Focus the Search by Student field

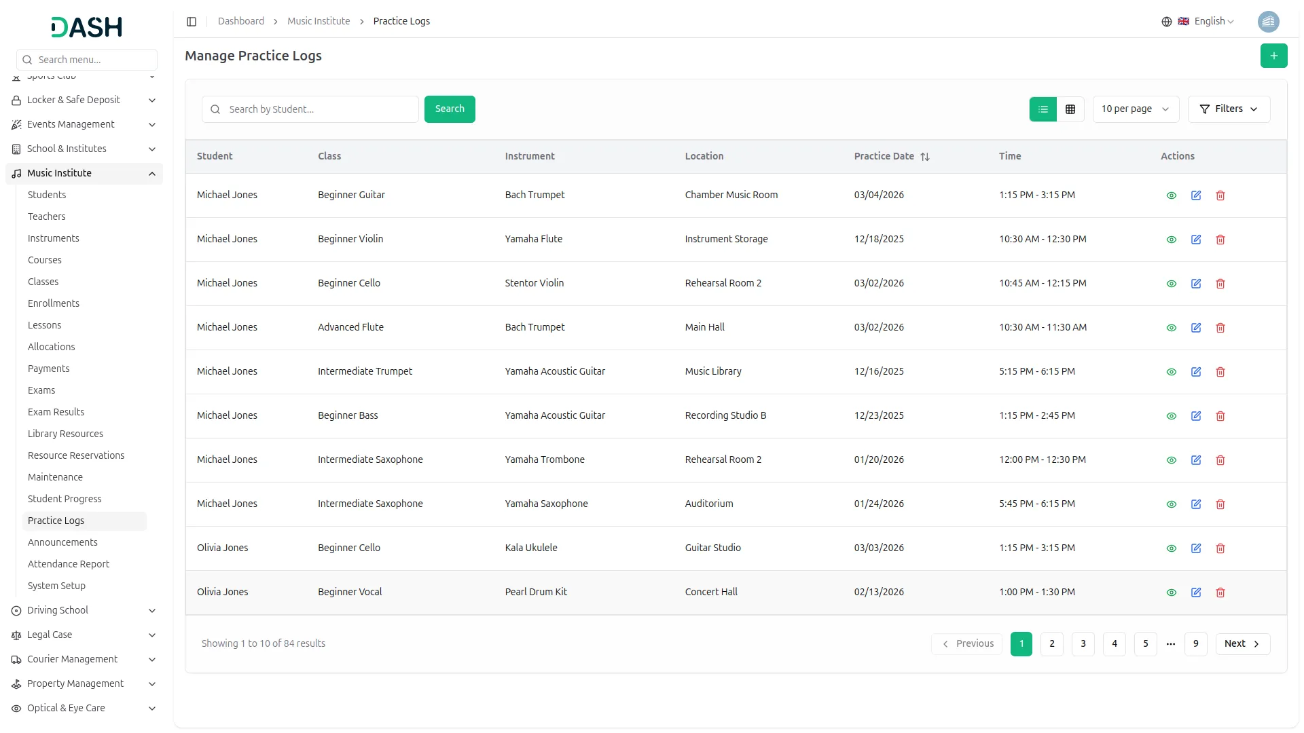coord(319,109)
